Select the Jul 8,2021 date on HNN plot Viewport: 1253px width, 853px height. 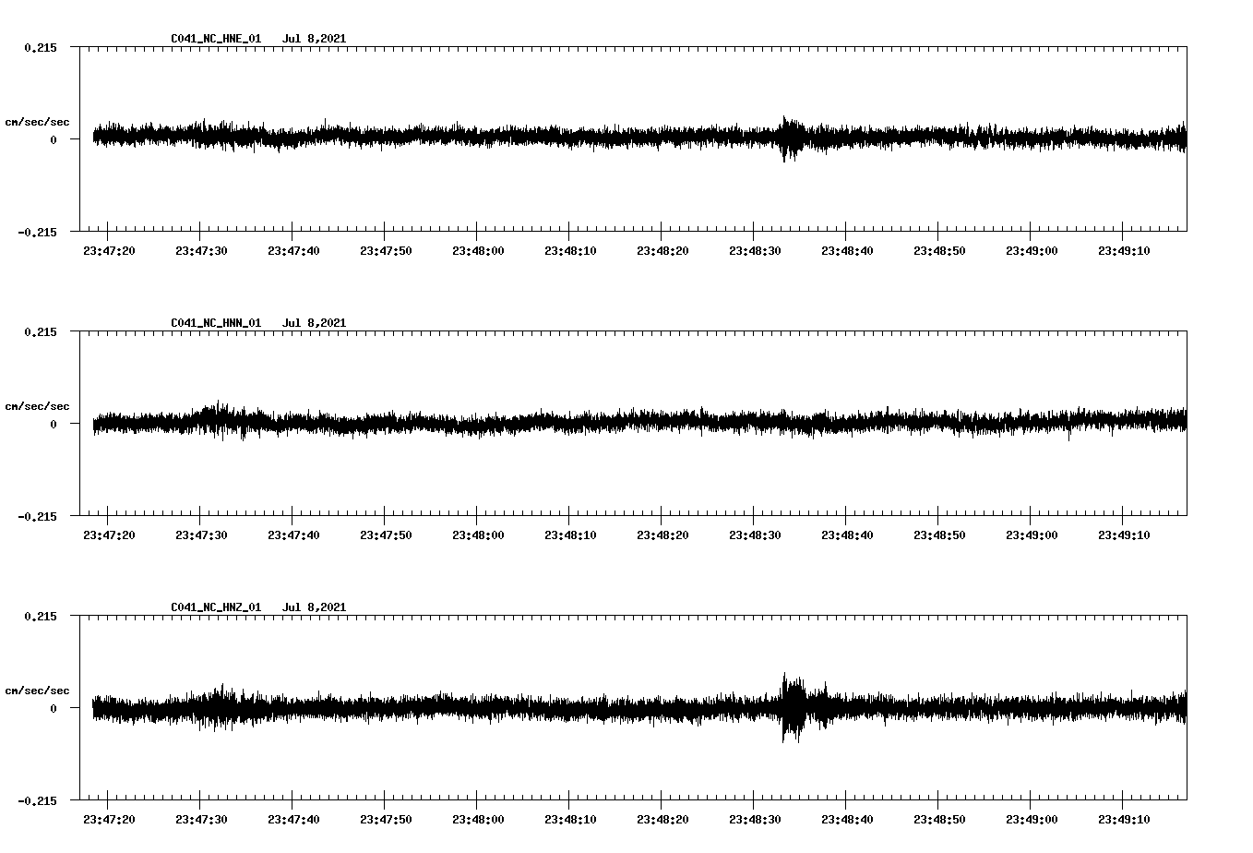pyautogui.click(x=314, y=323)
